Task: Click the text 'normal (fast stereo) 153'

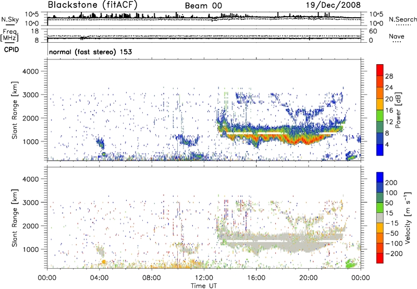Action: click(x=90, y=52)
